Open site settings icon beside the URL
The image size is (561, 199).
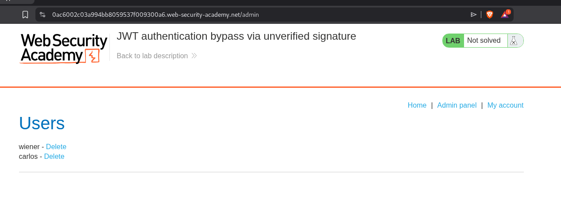pyautogui.click(x=43, y=15)
